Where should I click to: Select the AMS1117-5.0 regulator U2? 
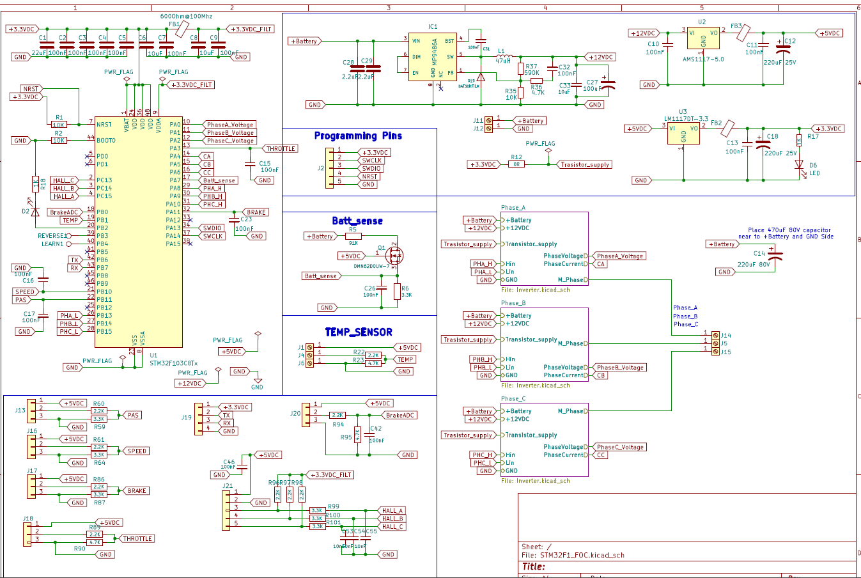click(703, 38)
